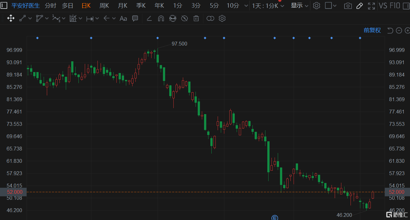Image resolution: width=410 pixels, height=220 pixels.
Task: Select the 3分 three-minute tab
Action: (x=196, y=5)
